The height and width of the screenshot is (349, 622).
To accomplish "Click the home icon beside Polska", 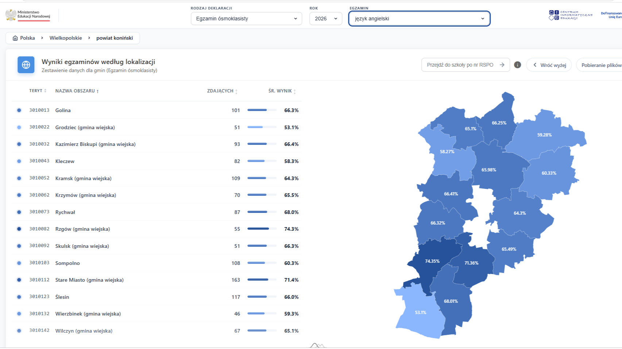I will pyautogui.click(x=15, y=38).
